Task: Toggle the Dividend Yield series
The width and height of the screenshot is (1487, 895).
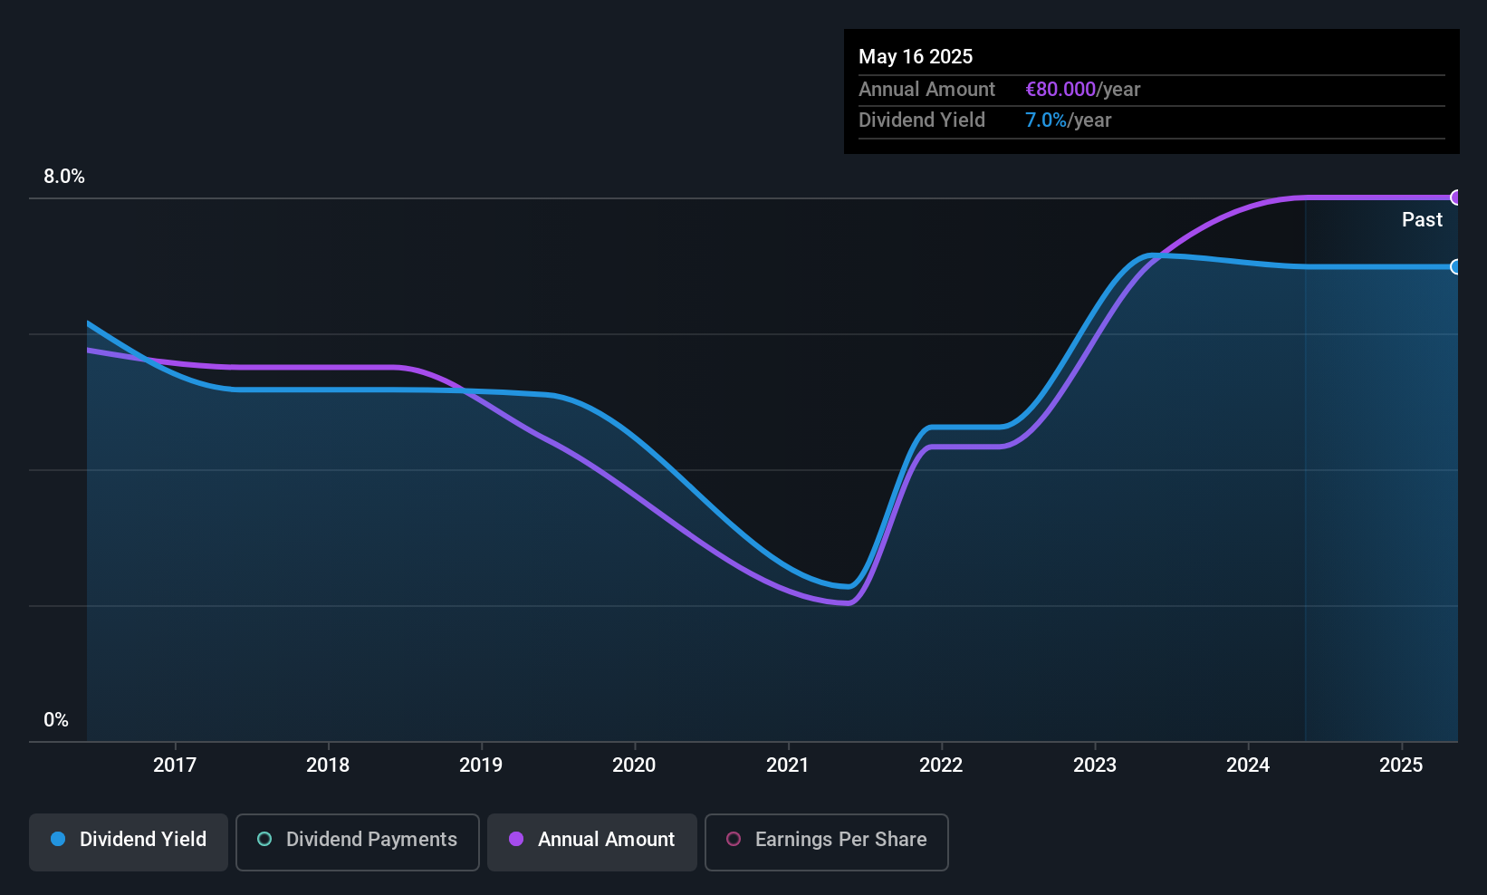Action: pyautogui.click(x=129, y=842)
